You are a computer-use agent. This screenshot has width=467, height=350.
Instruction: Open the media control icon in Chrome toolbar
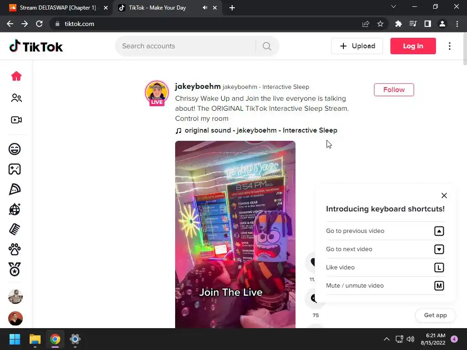pyautogui.click(x=413, y=24)
